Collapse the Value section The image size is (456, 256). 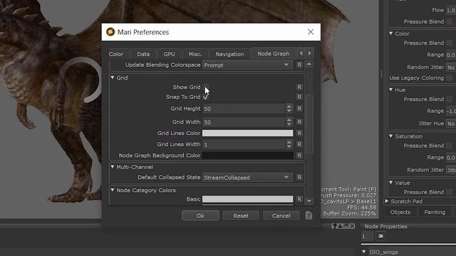pos(391,183)
